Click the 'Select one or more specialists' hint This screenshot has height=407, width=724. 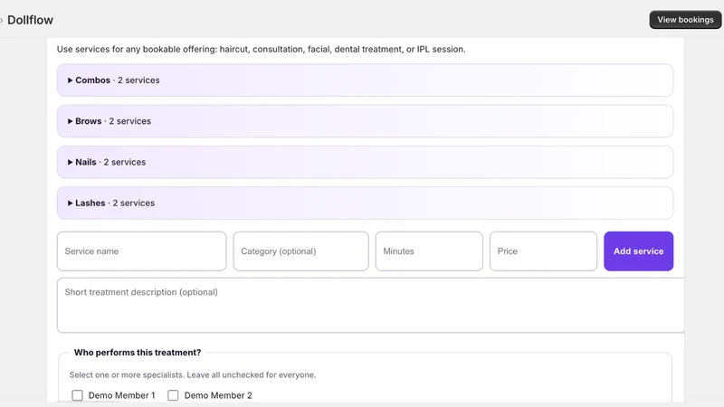tap(193, 374)
